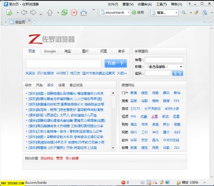Open the 文件(F) menu
Viewport: 214px width, 186px height.
113,4
